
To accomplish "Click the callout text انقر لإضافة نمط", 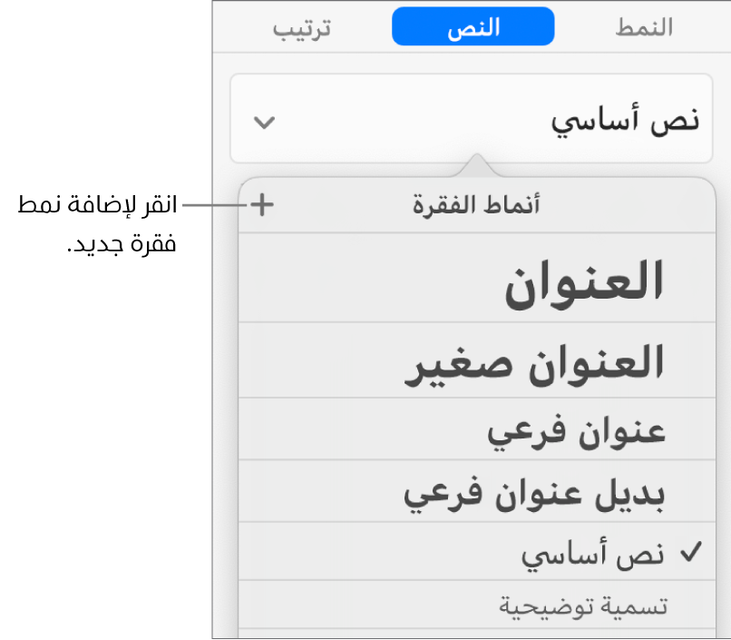I will click(x=100, y=206).
